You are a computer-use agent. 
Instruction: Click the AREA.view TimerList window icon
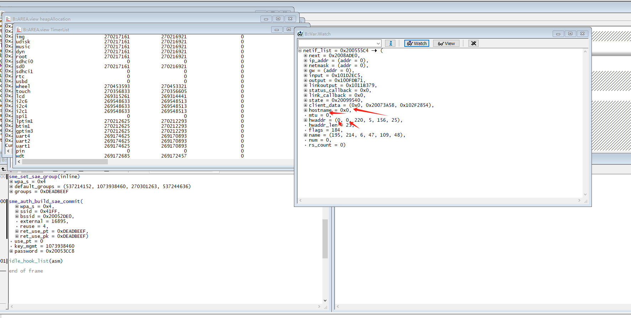[x=19, y=29]
